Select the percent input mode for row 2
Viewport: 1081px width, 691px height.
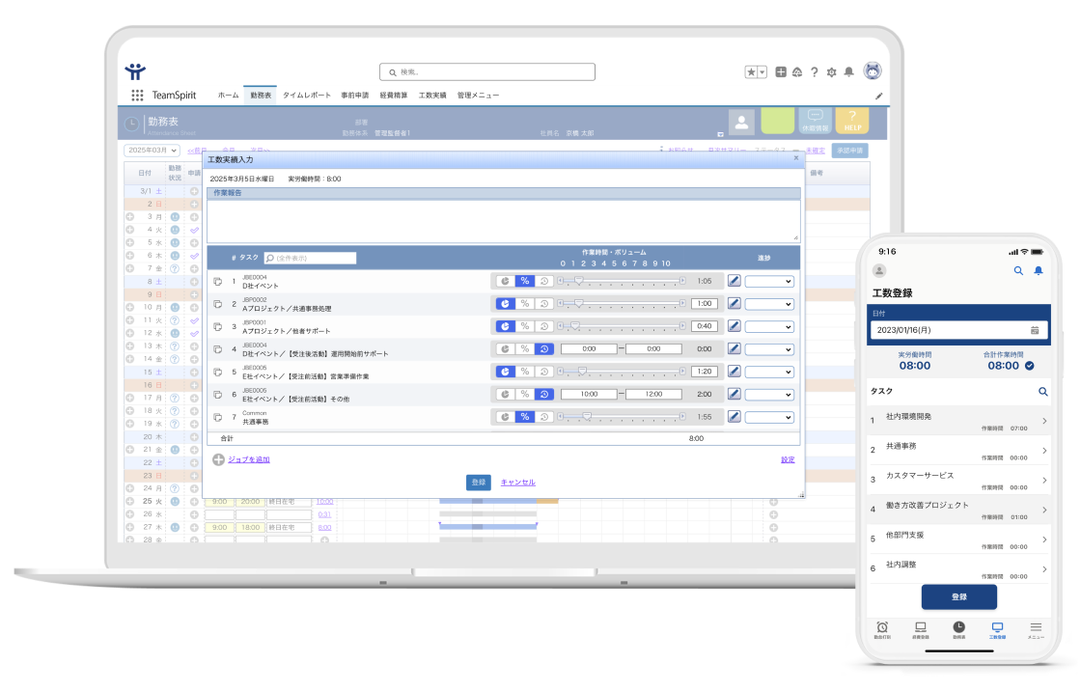[524, 303]
